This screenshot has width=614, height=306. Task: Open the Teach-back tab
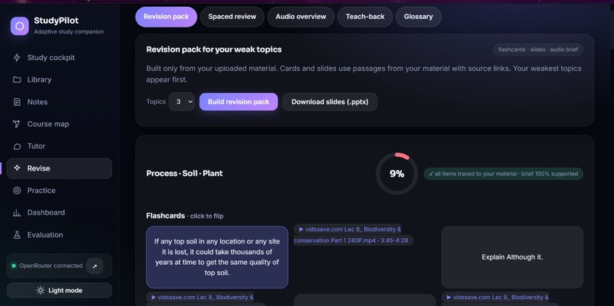[365, 17]
